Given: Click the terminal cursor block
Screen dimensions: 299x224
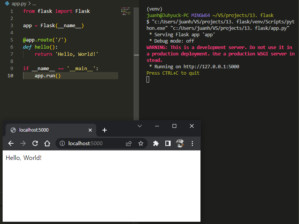Looking at the screenshot, I should click(x=148, y=80).
